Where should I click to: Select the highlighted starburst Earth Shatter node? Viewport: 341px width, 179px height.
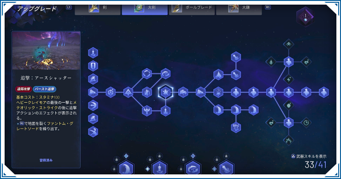[x=166, y=92]
